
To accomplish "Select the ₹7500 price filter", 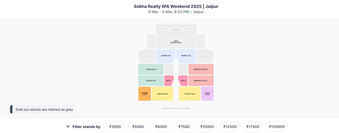I will (184, 127).
